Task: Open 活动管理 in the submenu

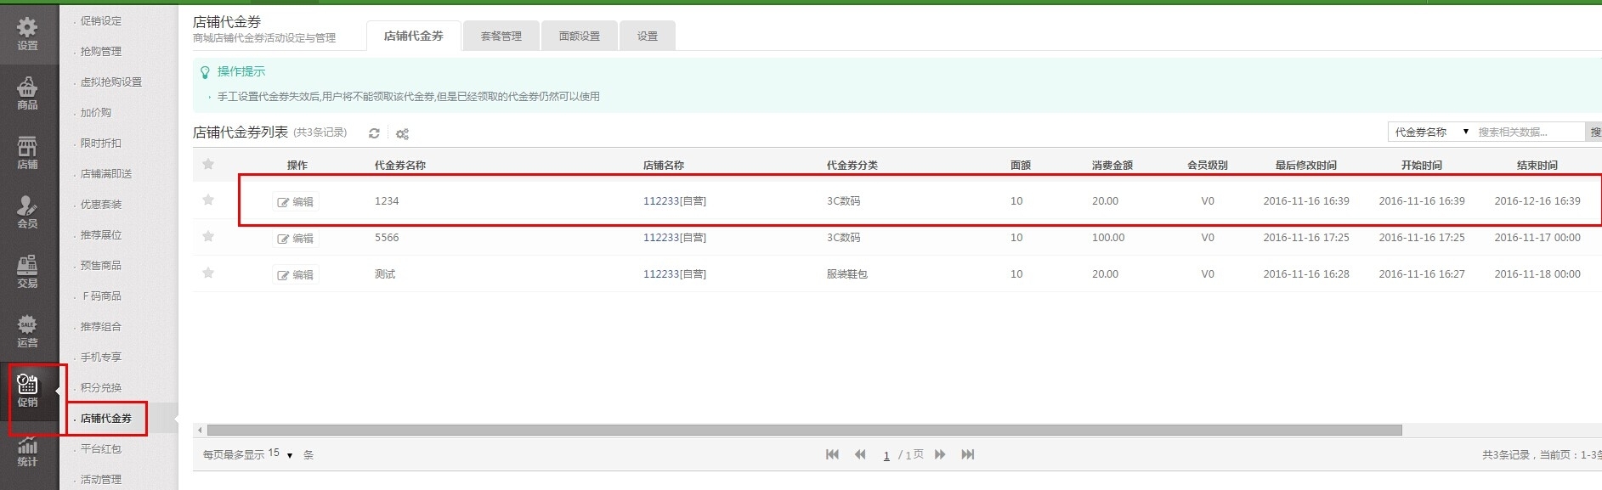Action: 101,480
